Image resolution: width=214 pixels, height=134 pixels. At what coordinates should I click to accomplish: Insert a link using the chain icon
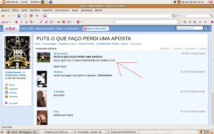coord(41,22)
